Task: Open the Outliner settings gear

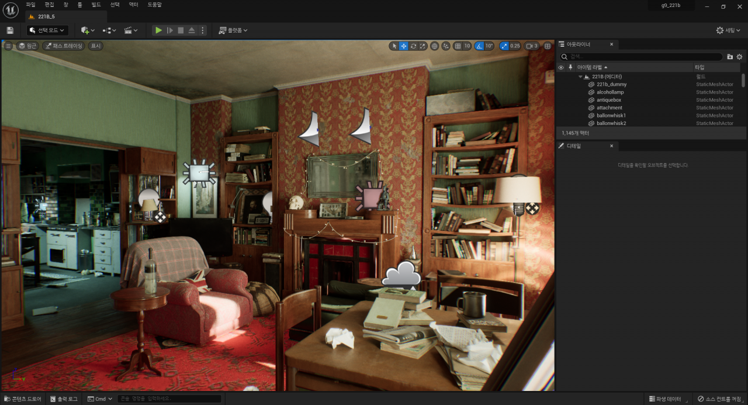Action: point(739,57)
